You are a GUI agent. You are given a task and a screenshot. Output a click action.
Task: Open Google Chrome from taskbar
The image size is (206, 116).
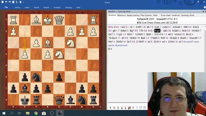[36, 113]
